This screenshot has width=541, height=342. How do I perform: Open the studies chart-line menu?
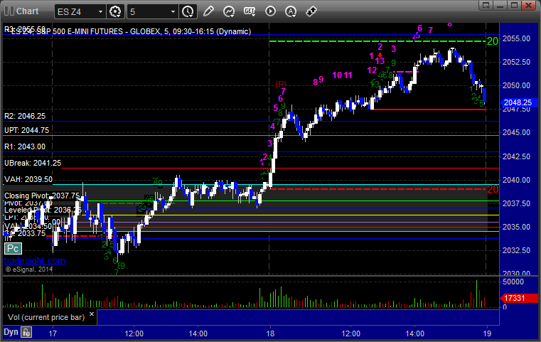coord(229,11)
